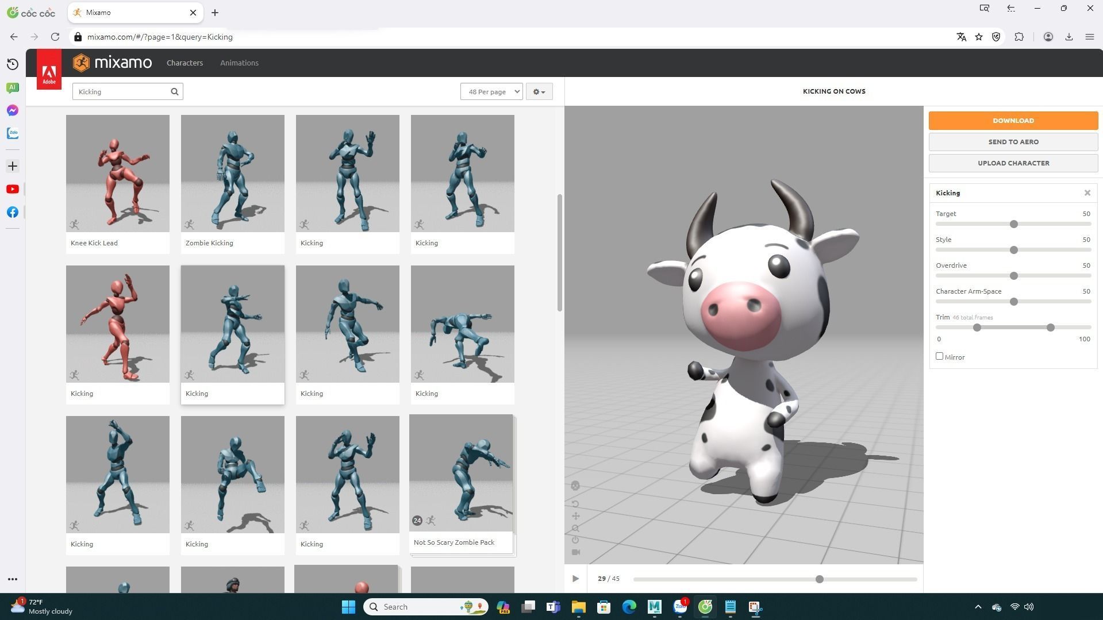Open sidebar more options dots

tap(13, 579)
